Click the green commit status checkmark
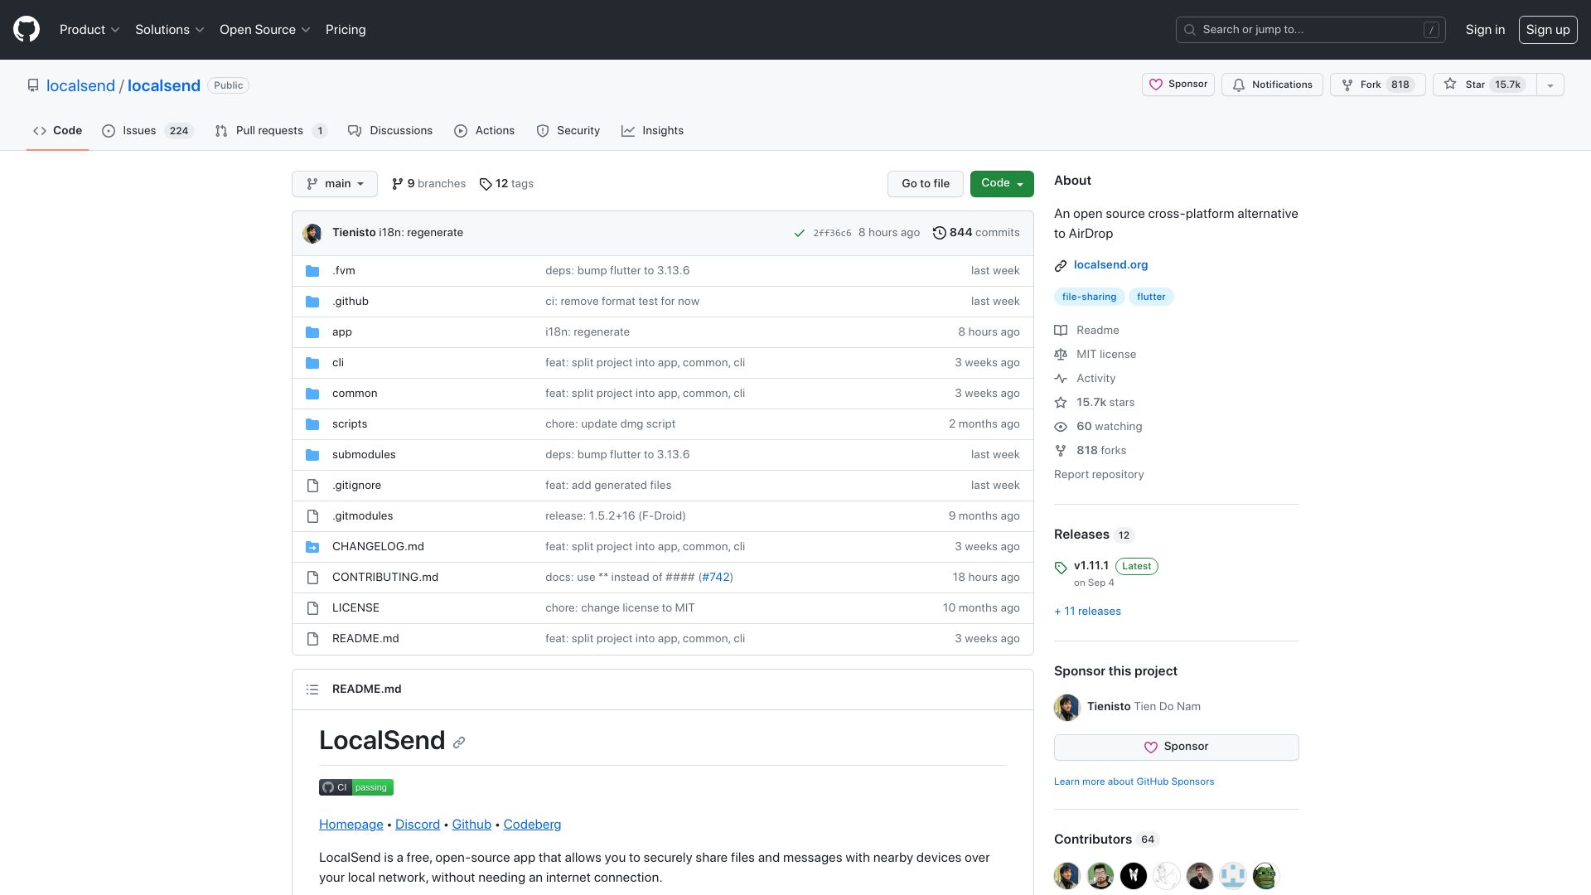This screenshot has width=1591, height=895. pos(800,234)
